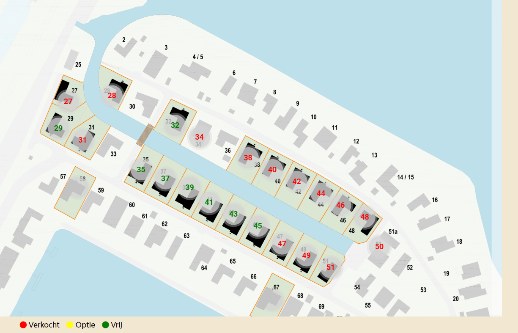This screenshot has height=333, width=518.
Task: Click sold plot marker 34
Action: [199, 137]
